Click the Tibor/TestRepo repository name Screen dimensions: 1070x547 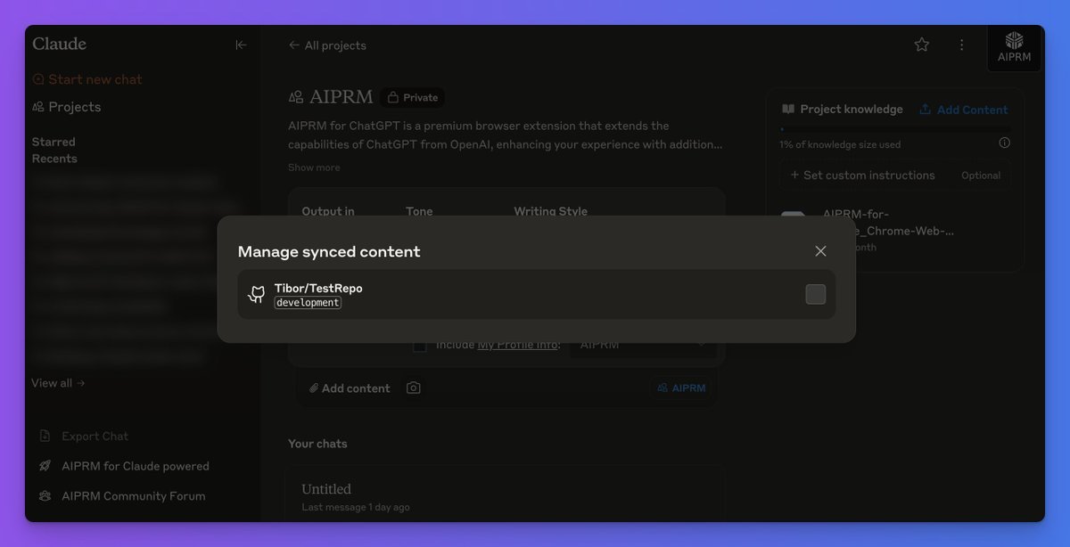click(318, 288)
